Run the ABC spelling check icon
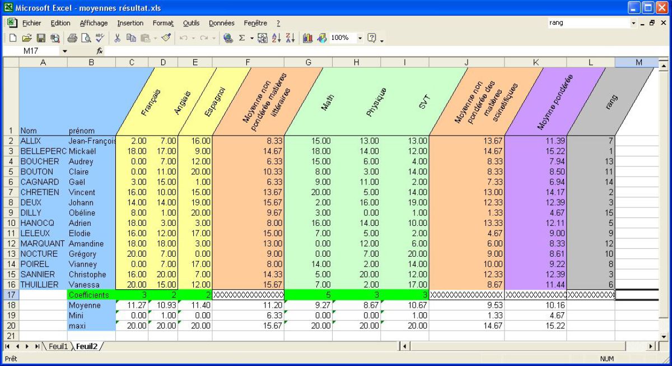 (x=100, y=38)
